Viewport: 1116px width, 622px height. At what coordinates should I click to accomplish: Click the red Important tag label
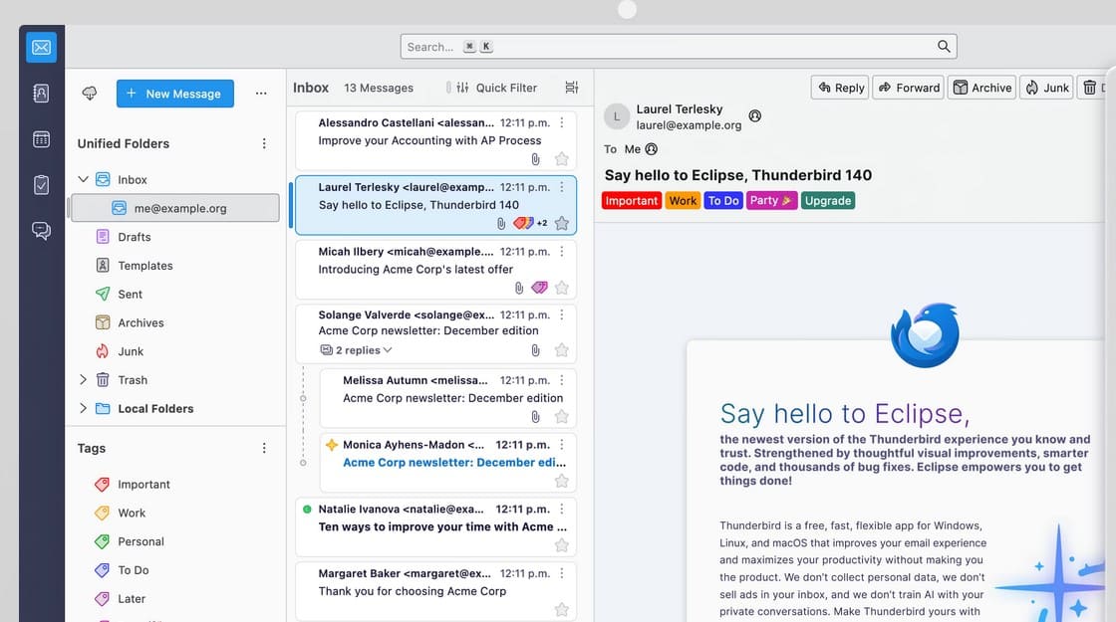631,200
